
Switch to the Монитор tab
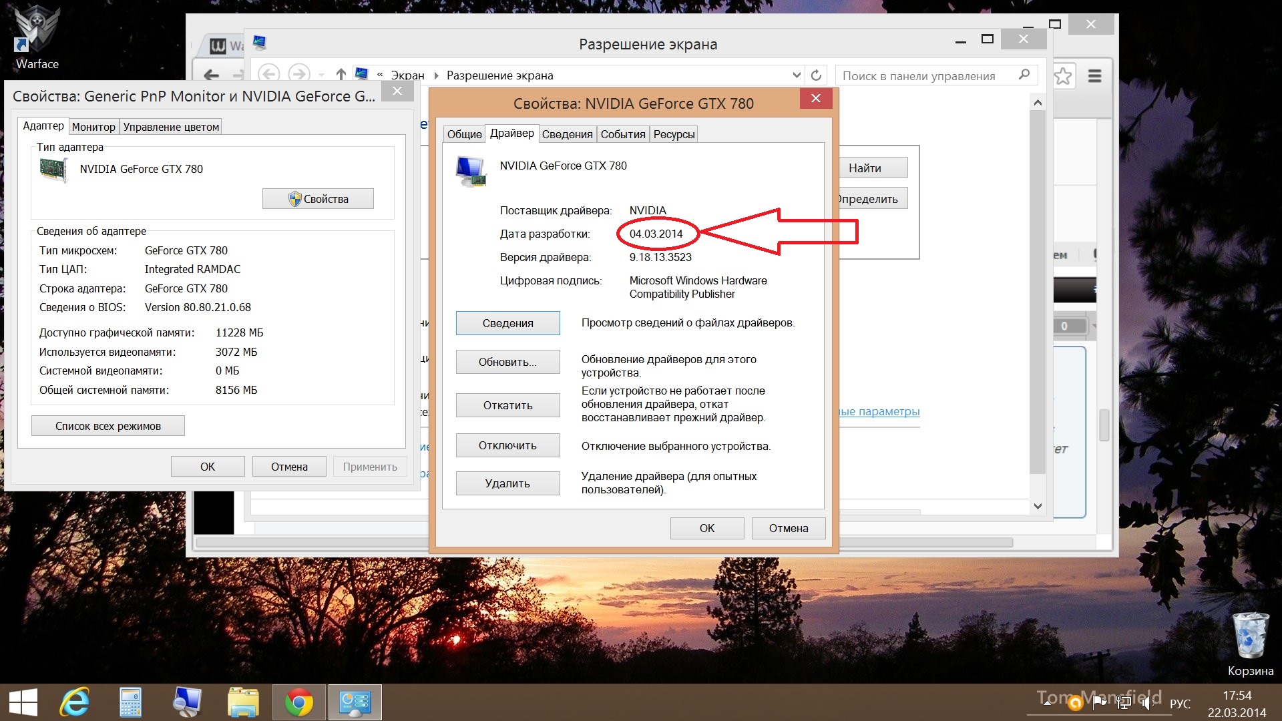pos(93,127)
